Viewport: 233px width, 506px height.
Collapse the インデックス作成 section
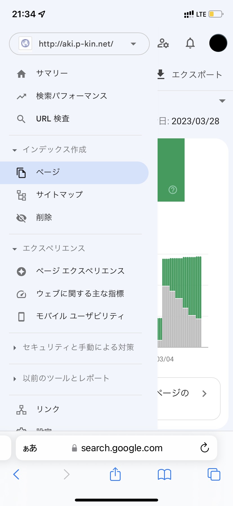point(15,150)
